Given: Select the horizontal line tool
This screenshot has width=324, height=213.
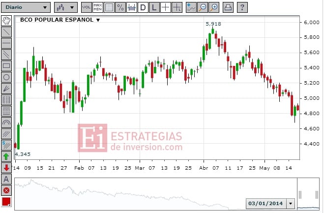Looking at the screenshot, I should (x=6, y=43).
